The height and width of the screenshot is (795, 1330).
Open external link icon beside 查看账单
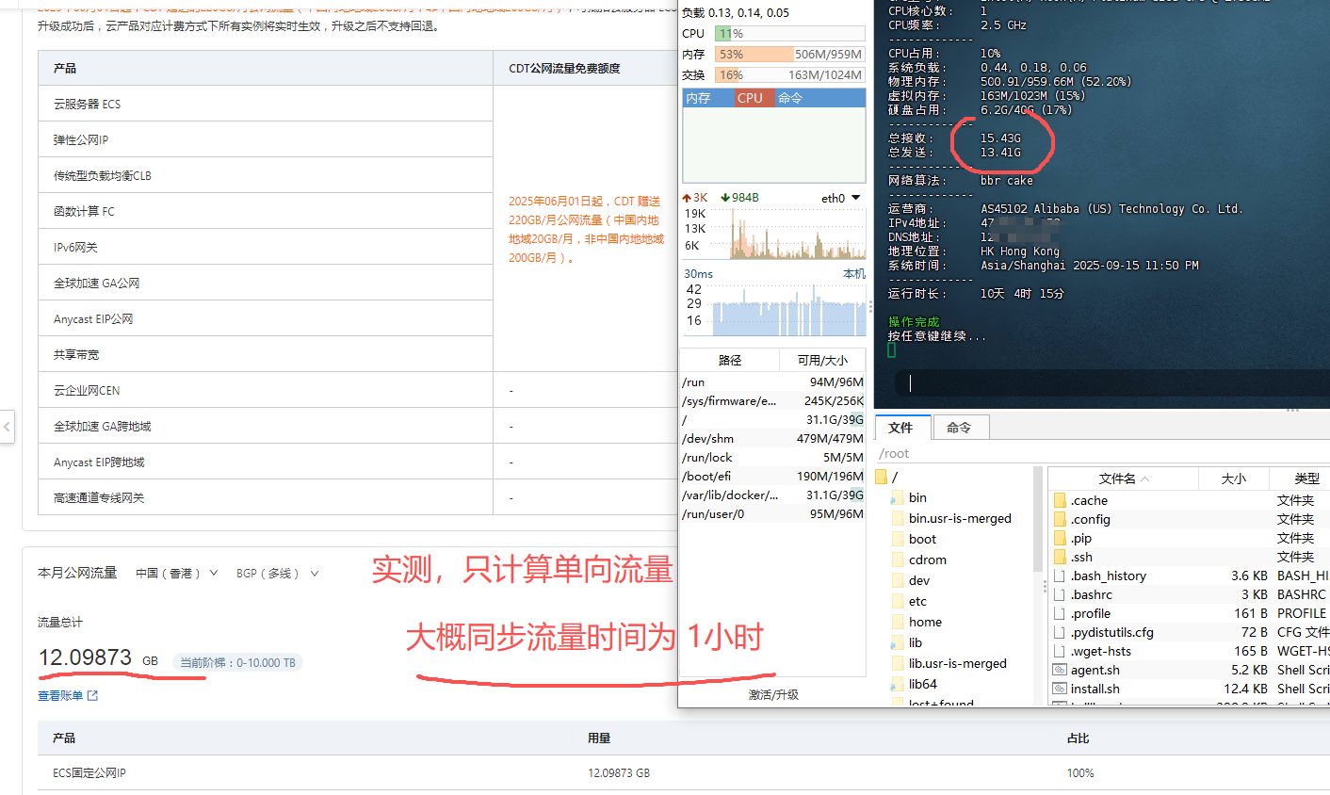click(x=92, y=696)
